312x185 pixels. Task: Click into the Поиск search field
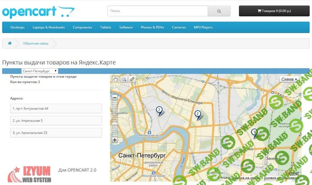coord(157,11)
